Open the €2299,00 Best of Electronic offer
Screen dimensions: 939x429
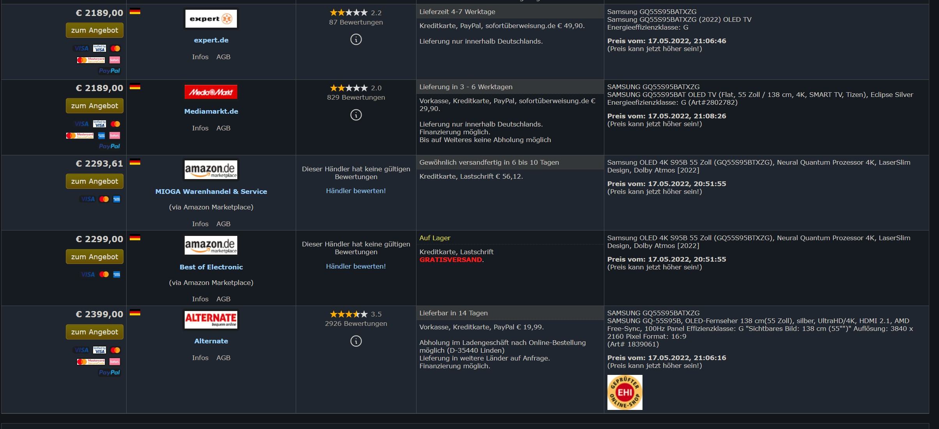point(95,257)
